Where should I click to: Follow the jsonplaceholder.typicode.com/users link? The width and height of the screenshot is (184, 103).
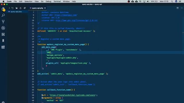tap(73, 95)
